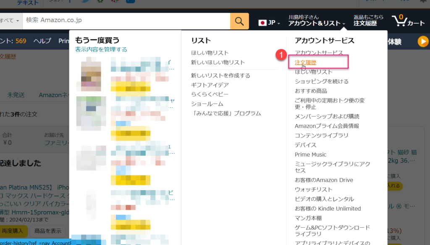Click the 再度購入 button
This screenshot has height=245, width=430.
(13, 231)
